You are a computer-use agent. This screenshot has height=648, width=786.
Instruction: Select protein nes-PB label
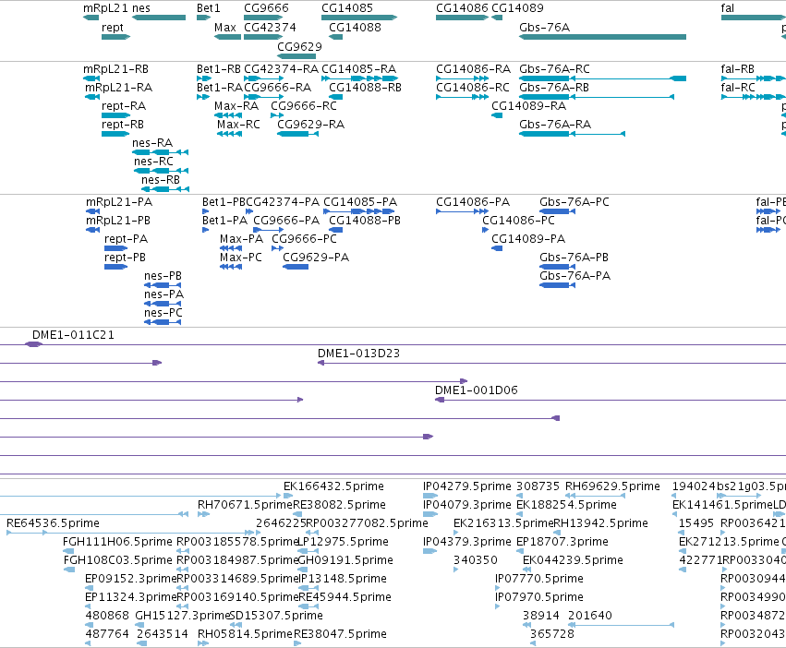coord(163,276)
